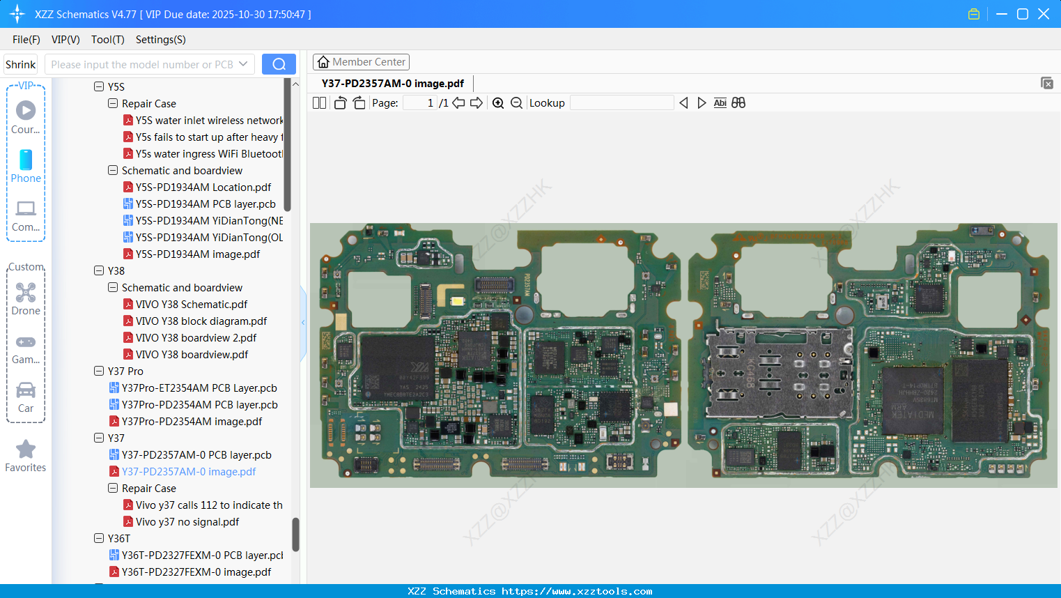This screenshot has height=598, width=1061.
Task: Select the Y37-PD2357AM-0 image.pdf tab
Action: click(393, 83)
